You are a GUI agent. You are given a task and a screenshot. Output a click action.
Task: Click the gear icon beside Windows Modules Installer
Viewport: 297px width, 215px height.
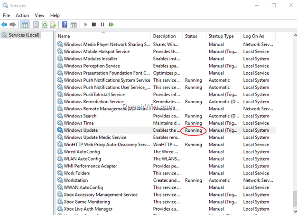(60, 59)
